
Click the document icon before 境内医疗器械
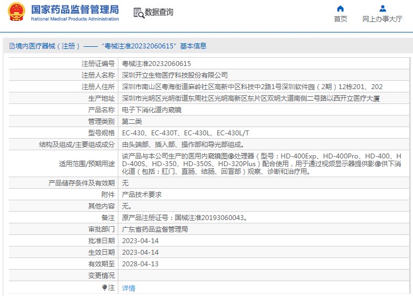point(12,46)
